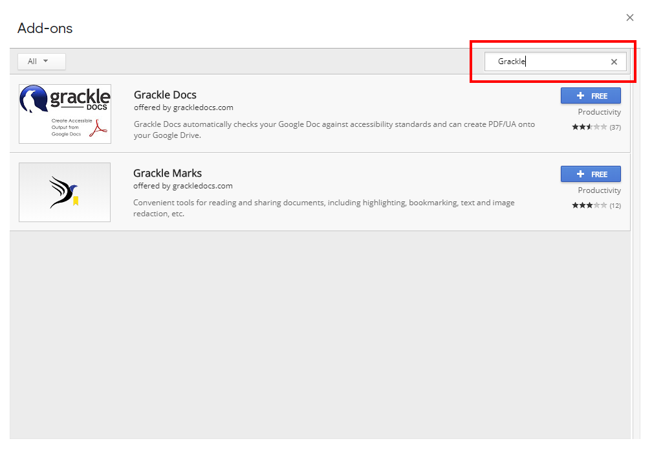Screen dimensions: 652x452
Task: Click the search field containing Grackle
Action: [555, 62]
